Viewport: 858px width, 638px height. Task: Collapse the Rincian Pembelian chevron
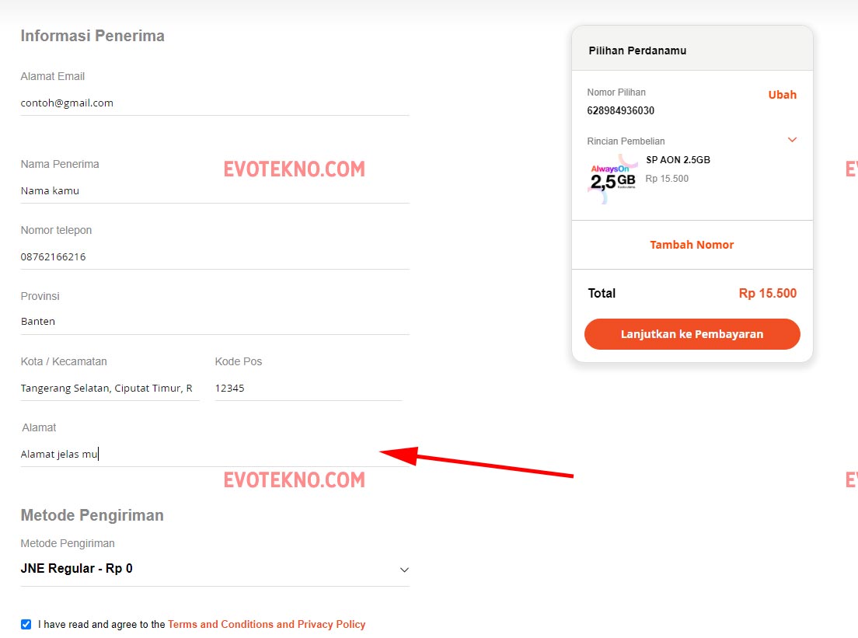[792, 140]
